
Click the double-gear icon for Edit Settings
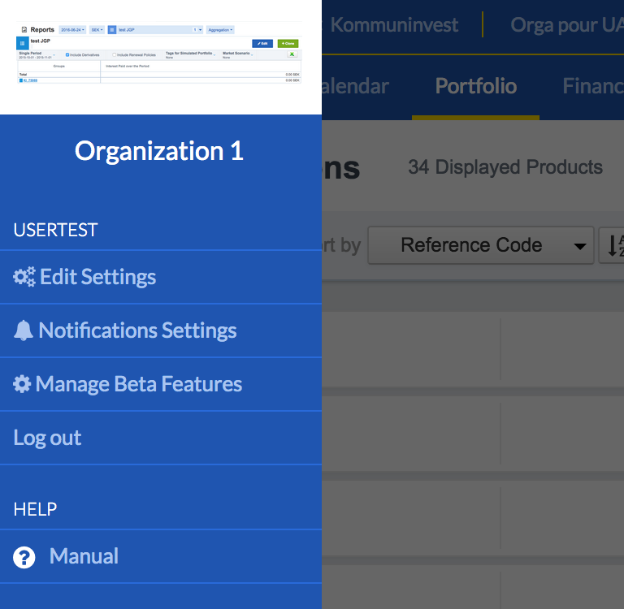pos(24,277)
